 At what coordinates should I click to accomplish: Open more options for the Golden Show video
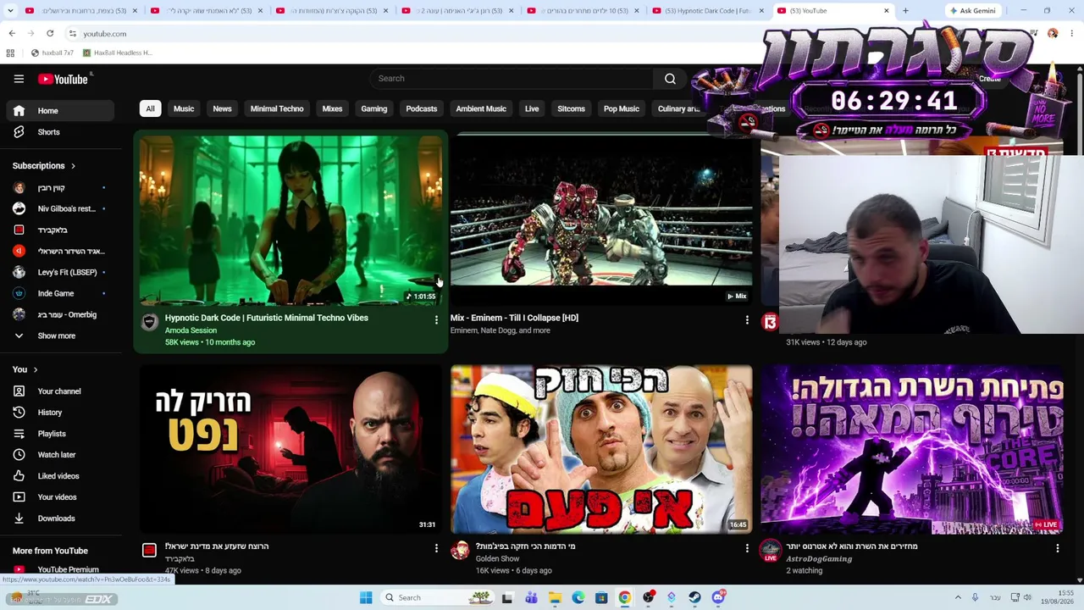point(747,549)
